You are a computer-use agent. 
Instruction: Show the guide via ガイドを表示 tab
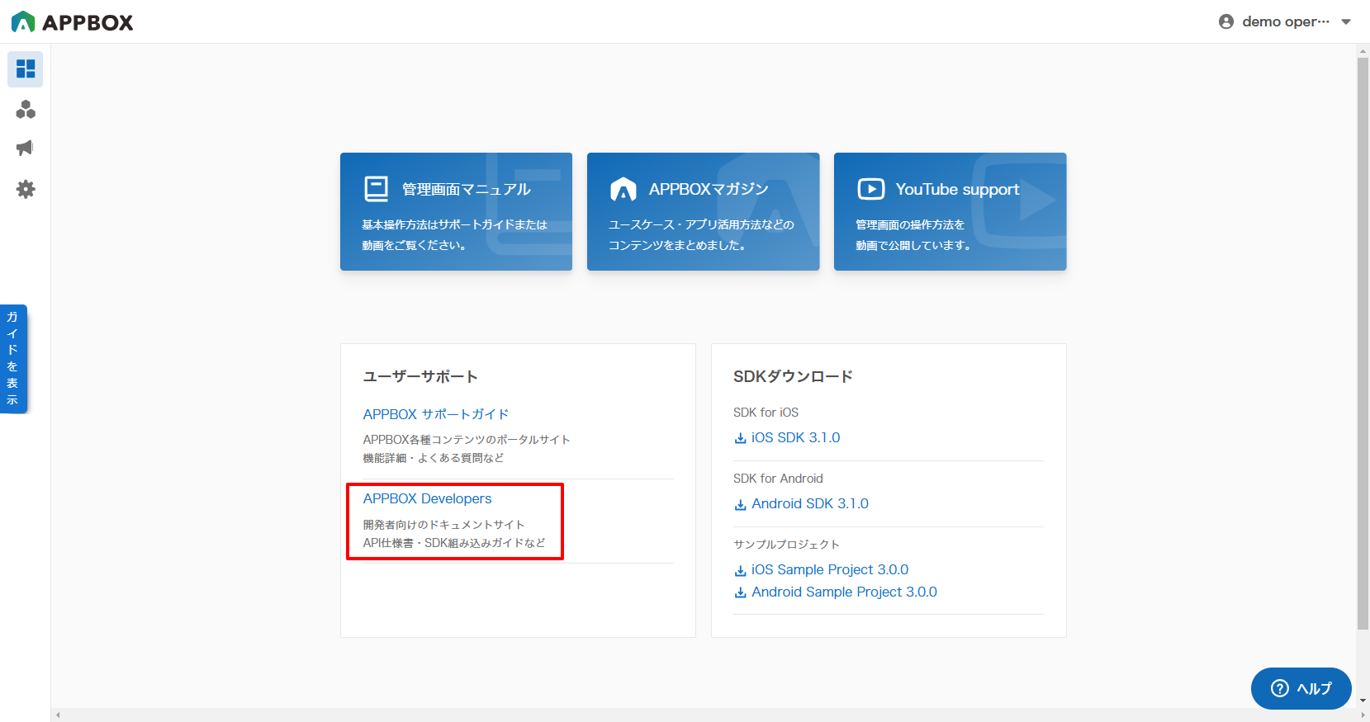(x=13, y=359)
